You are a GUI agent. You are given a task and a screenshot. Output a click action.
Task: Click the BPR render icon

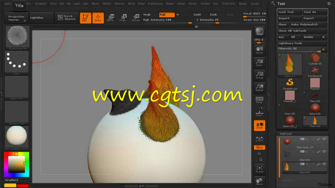pyautogui.click(x=259, y=32)
